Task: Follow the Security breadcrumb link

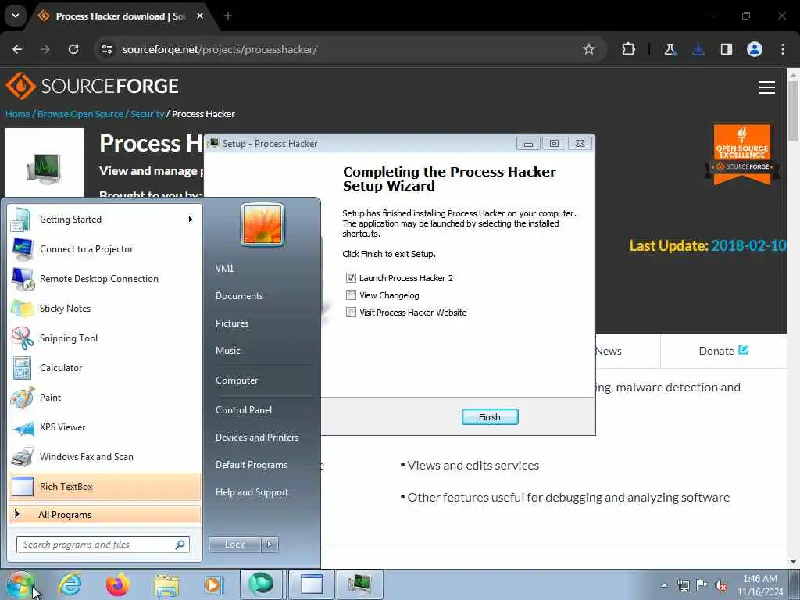Action: click(x=148, y=114)
